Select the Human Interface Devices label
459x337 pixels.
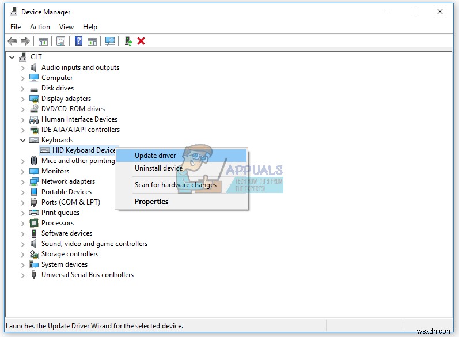79,119
